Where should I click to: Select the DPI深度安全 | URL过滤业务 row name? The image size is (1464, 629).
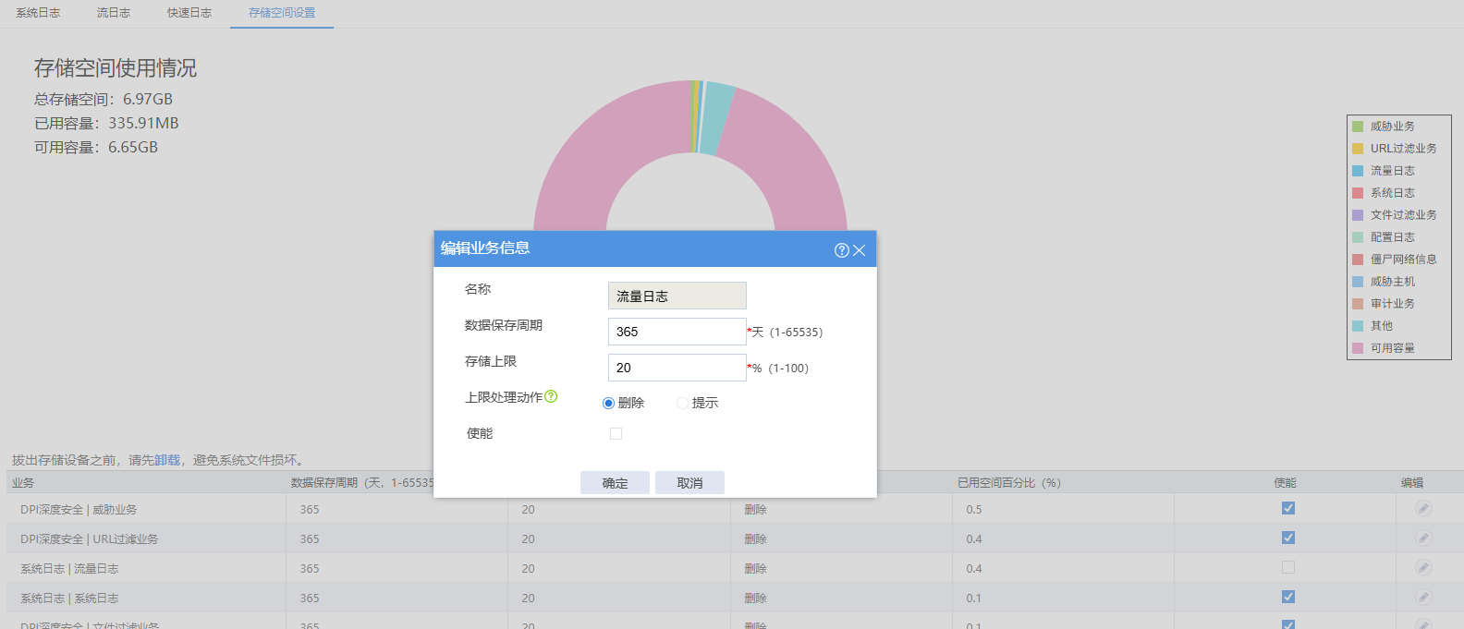(90, 539)
